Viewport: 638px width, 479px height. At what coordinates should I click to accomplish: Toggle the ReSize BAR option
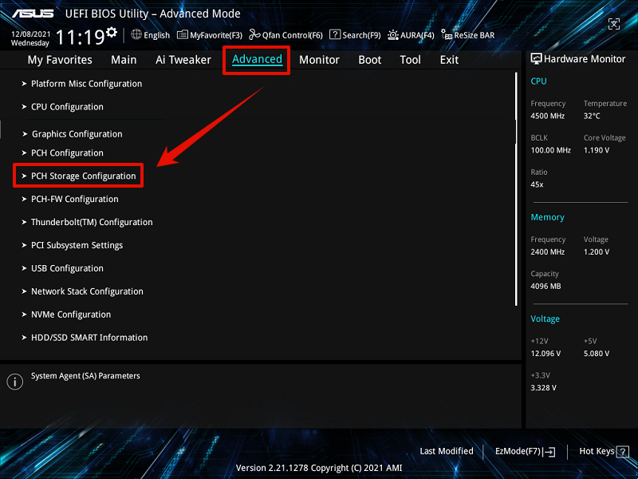[x=468, y=35]
